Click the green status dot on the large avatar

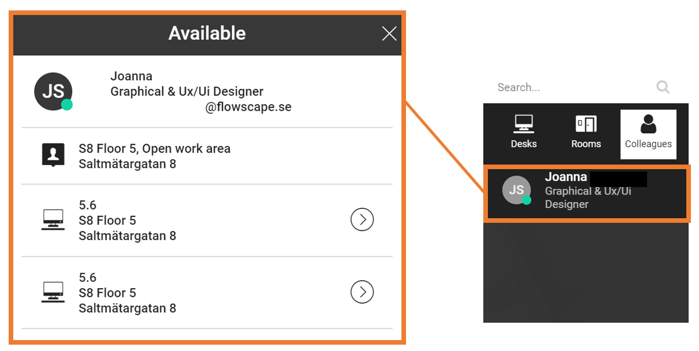tap(67, 104)
